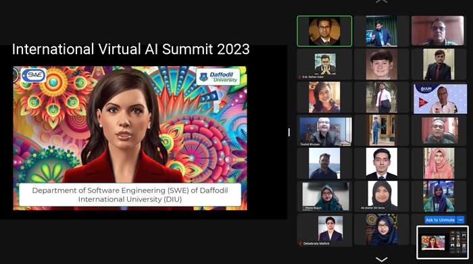Go to the next gallery page with the down chevron

pos(382,259)
